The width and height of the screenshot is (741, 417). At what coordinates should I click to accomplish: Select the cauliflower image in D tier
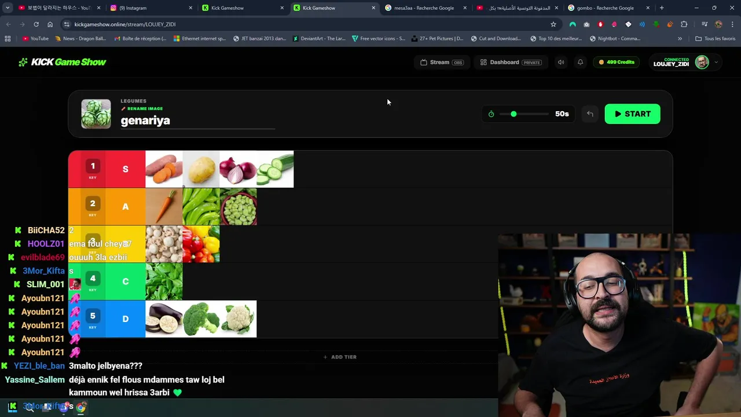(x=238, y=319)
